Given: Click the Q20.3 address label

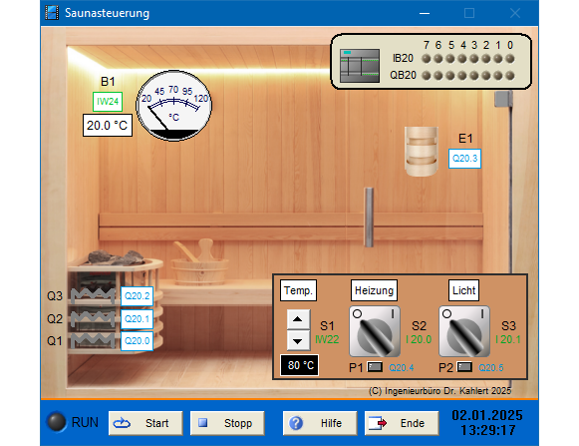Looking at the screenshot, I should pyautogui.click(x=464, y=159).
